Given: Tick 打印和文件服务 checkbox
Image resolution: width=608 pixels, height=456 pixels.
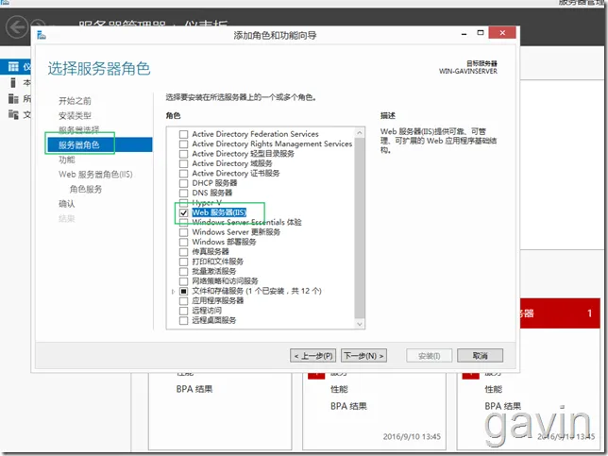Looking at the screenshot, I should click(183, 262).
